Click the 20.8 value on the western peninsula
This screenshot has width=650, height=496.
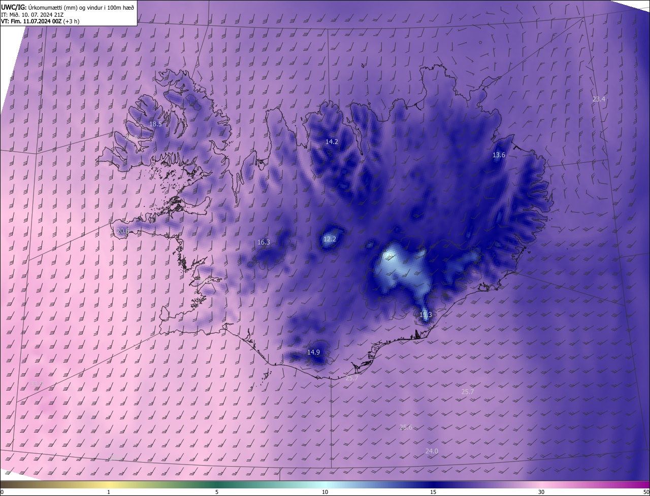tap(122, 231)
